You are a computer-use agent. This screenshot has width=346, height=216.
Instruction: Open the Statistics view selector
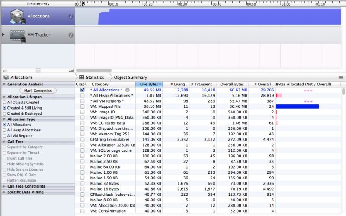click(x=95, y=78)
